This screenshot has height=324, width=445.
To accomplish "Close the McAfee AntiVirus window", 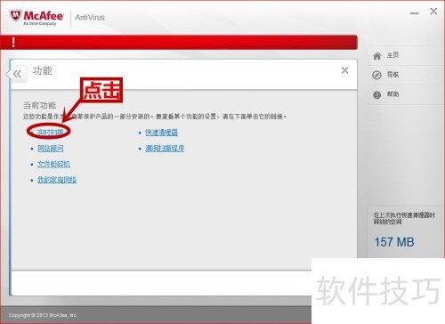I will [433, 12].
